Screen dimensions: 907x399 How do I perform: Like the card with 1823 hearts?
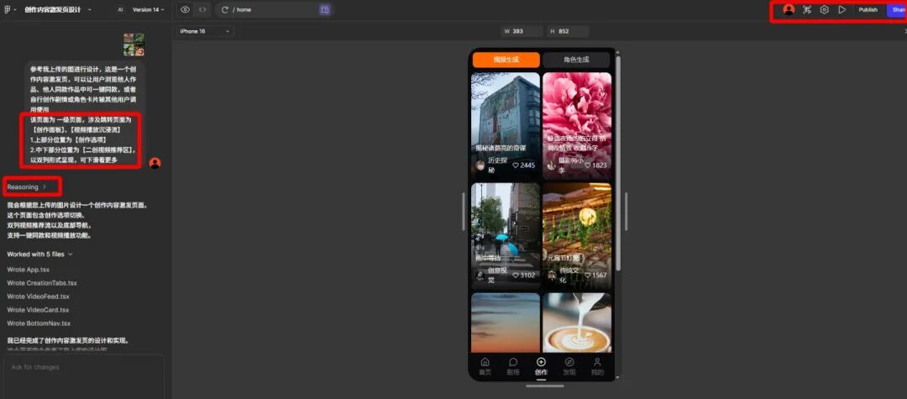(x=587, y=165)
